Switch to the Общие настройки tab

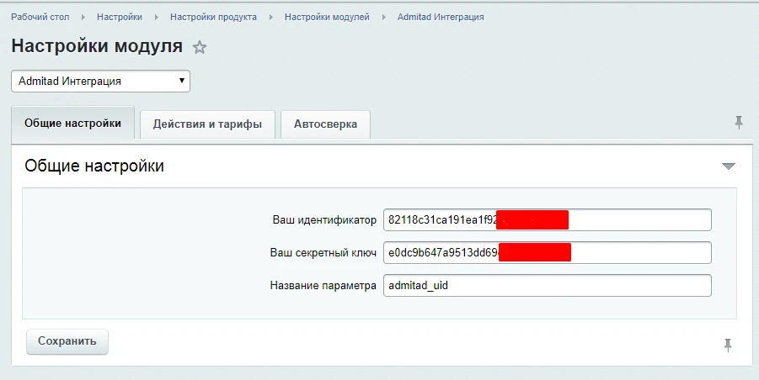point(73,123)
